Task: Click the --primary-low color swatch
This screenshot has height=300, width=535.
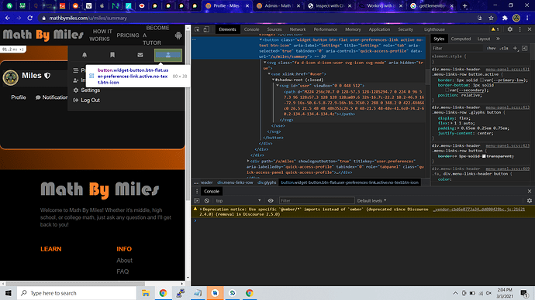Action: coord(481,80)
